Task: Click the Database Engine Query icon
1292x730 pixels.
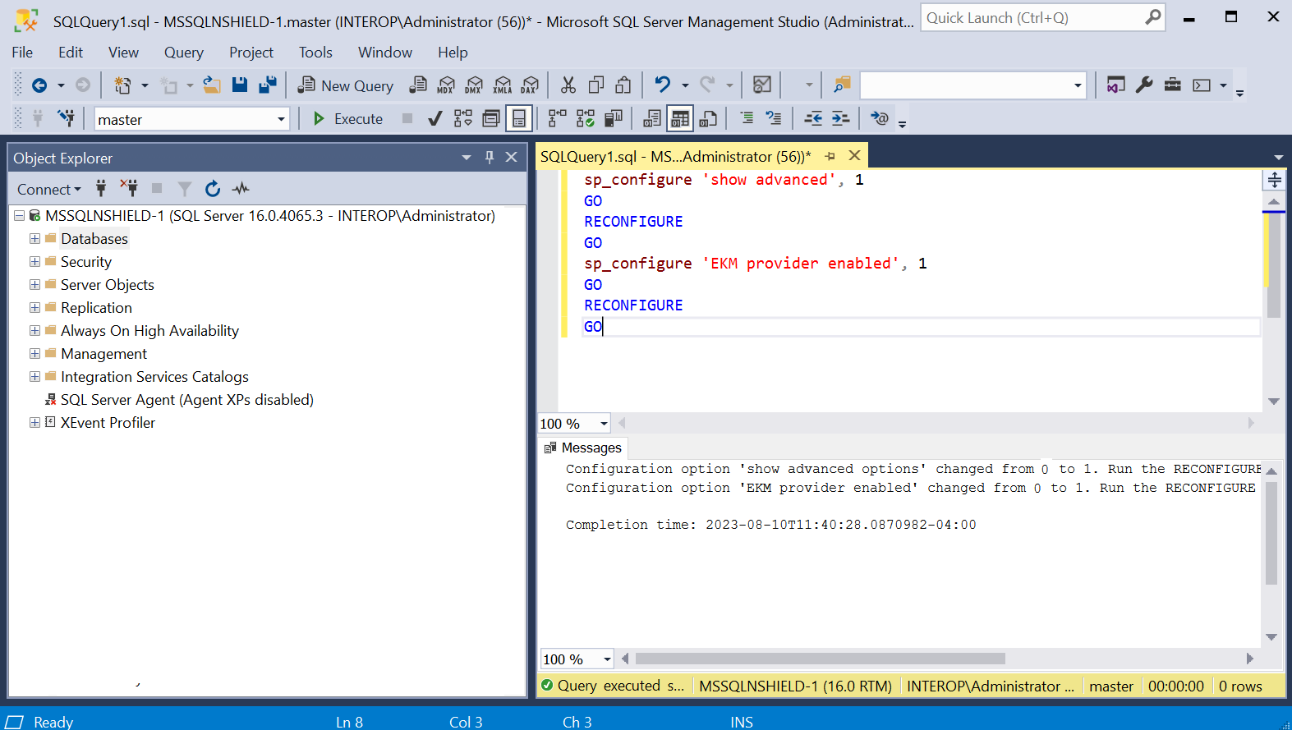Action: pyautogui.click(x=418, y=85)
